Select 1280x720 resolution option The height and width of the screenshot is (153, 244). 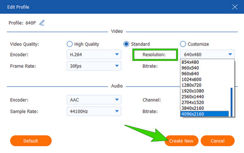click(205, 85)
